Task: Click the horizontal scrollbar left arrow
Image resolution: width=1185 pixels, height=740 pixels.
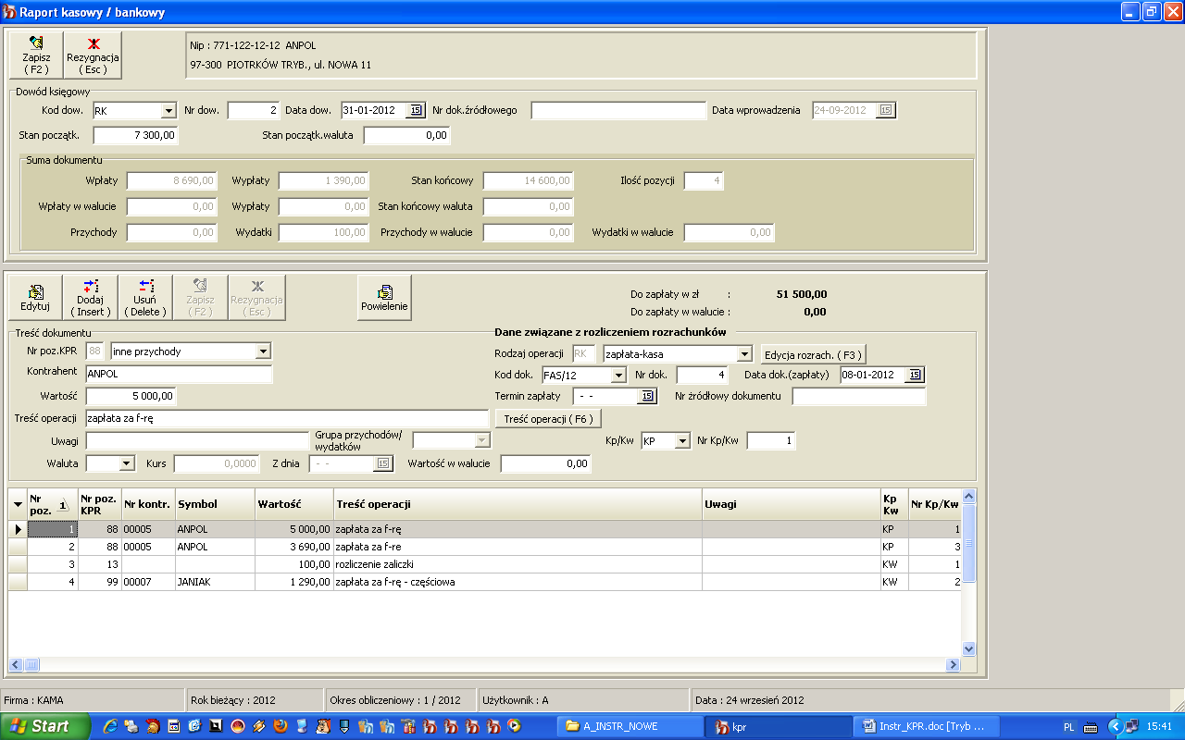Action: pyautogui.click(x=16, y=664)
